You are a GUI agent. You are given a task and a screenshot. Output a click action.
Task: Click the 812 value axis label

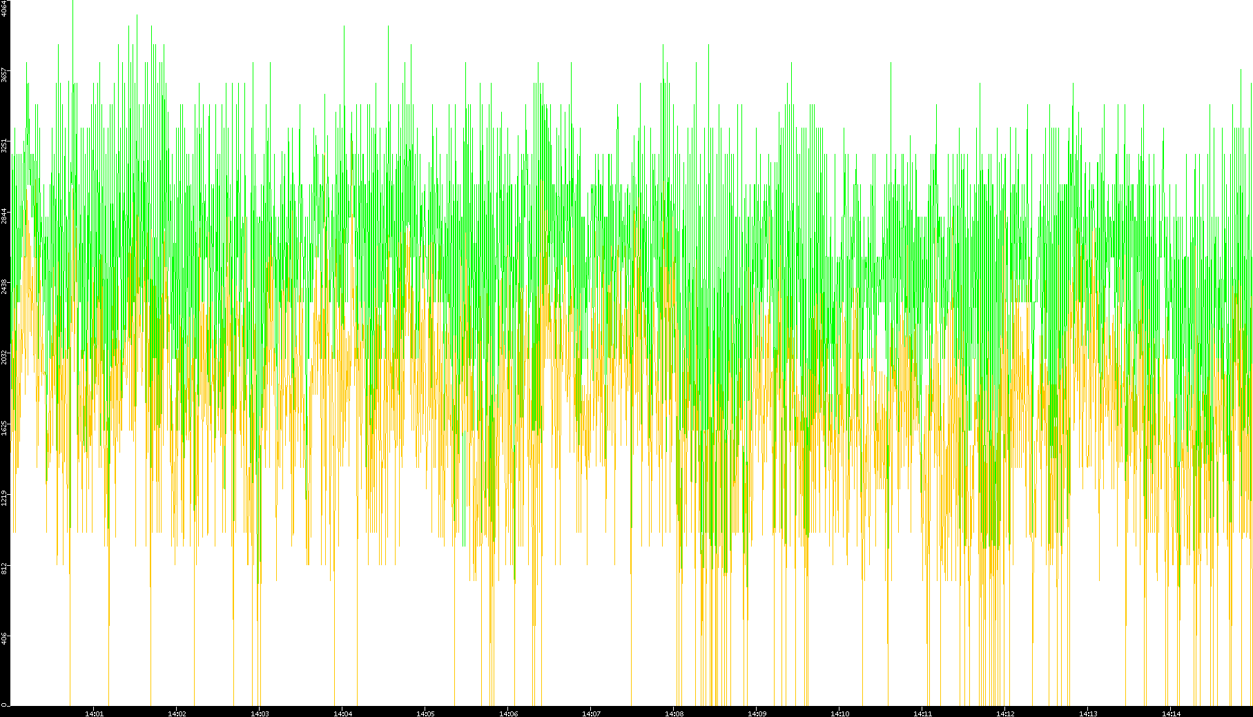pos(5,568)
